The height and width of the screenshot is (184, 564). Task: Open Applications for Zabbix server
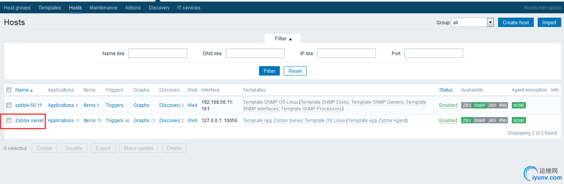coord(61,121)
